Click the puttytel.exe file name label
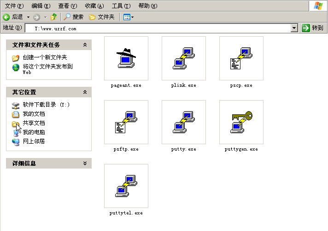The width and height of the screenshot is (328, 231). [x=126, y=213]
